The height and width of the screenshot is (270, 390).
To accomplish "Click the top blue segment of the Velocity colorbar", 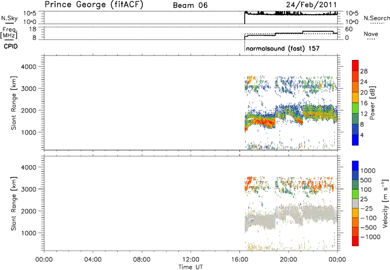I will coord(355,166).
